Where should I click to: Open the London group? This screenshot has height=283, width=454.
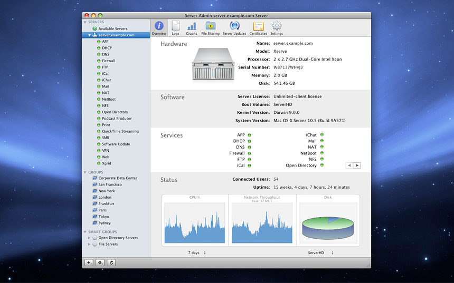point(105,197)
